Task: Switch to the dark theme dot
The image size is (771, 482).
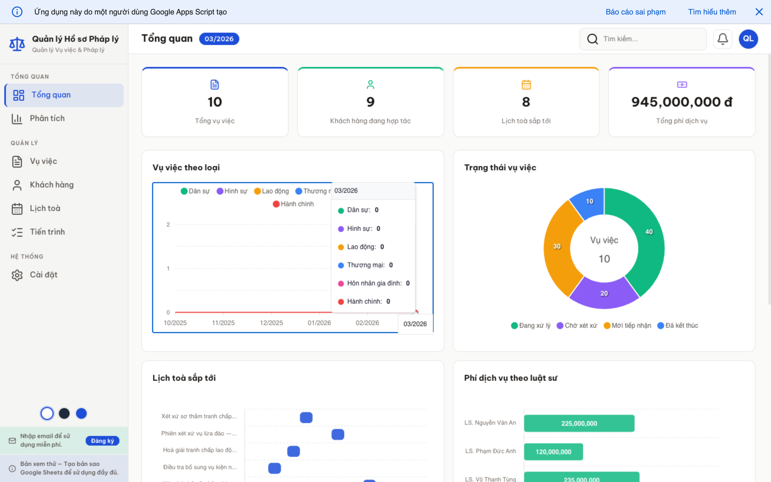Action: coord(64,413)
